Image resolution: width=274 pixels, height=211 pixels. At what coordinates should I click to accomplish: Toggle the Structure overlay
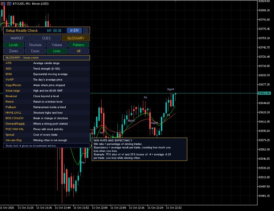(35, 45)
